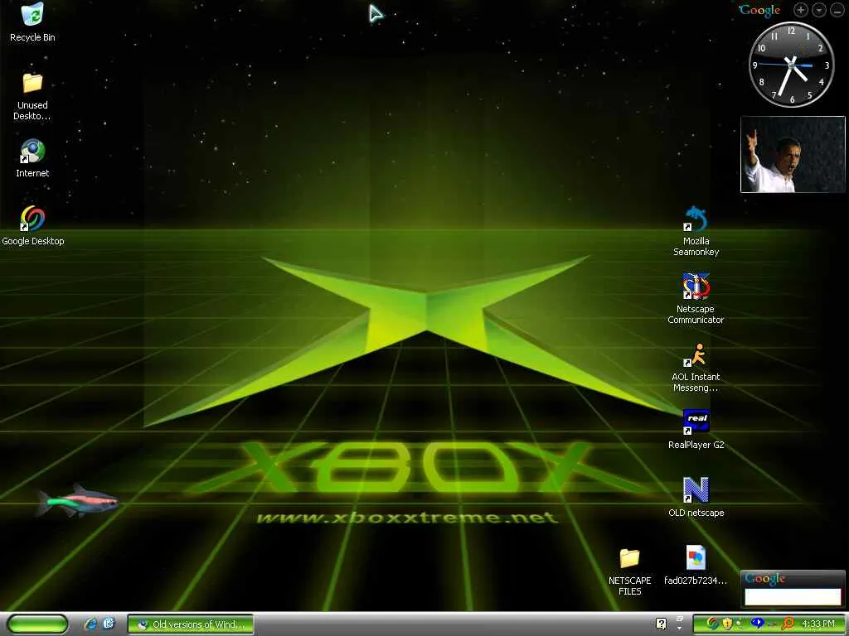Click the orange magnifier tray icon
Image resolution: width=849 pixels, height=636 pixels.
pyautogui.click(x=788, y=624)
